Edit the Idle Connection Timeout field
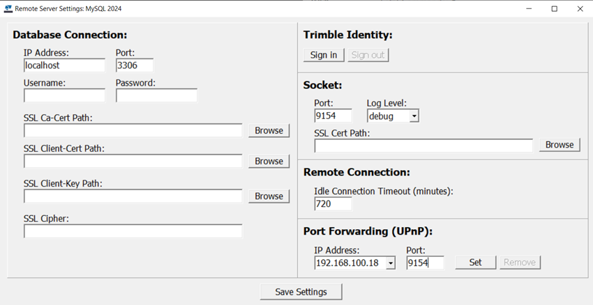The image size is (593, 305). [333, 204]
